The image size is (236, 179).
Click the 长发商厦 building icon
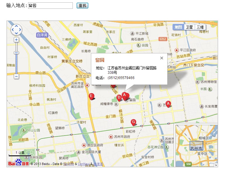[x=201, y=106]
